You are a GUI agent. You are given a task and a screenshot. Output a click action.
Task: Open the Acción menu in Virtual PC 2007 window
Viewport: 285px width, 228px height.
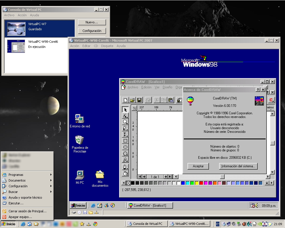click(74, 46)
